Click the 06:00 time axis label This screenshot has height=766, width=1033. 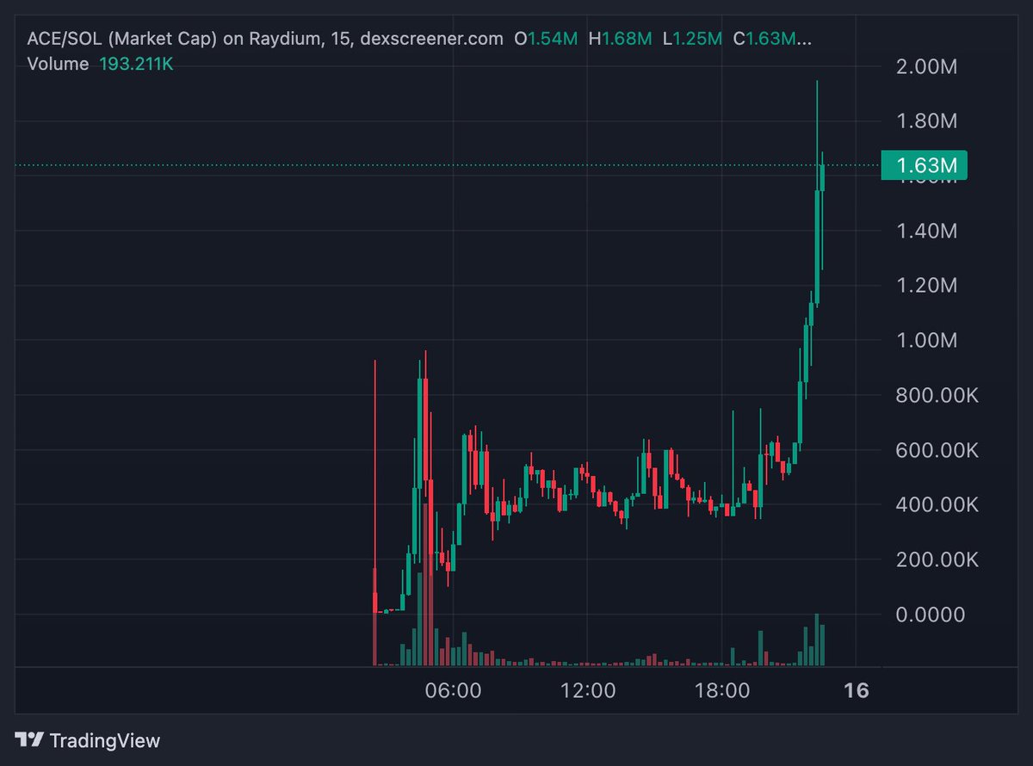click(x=455, y=690)
